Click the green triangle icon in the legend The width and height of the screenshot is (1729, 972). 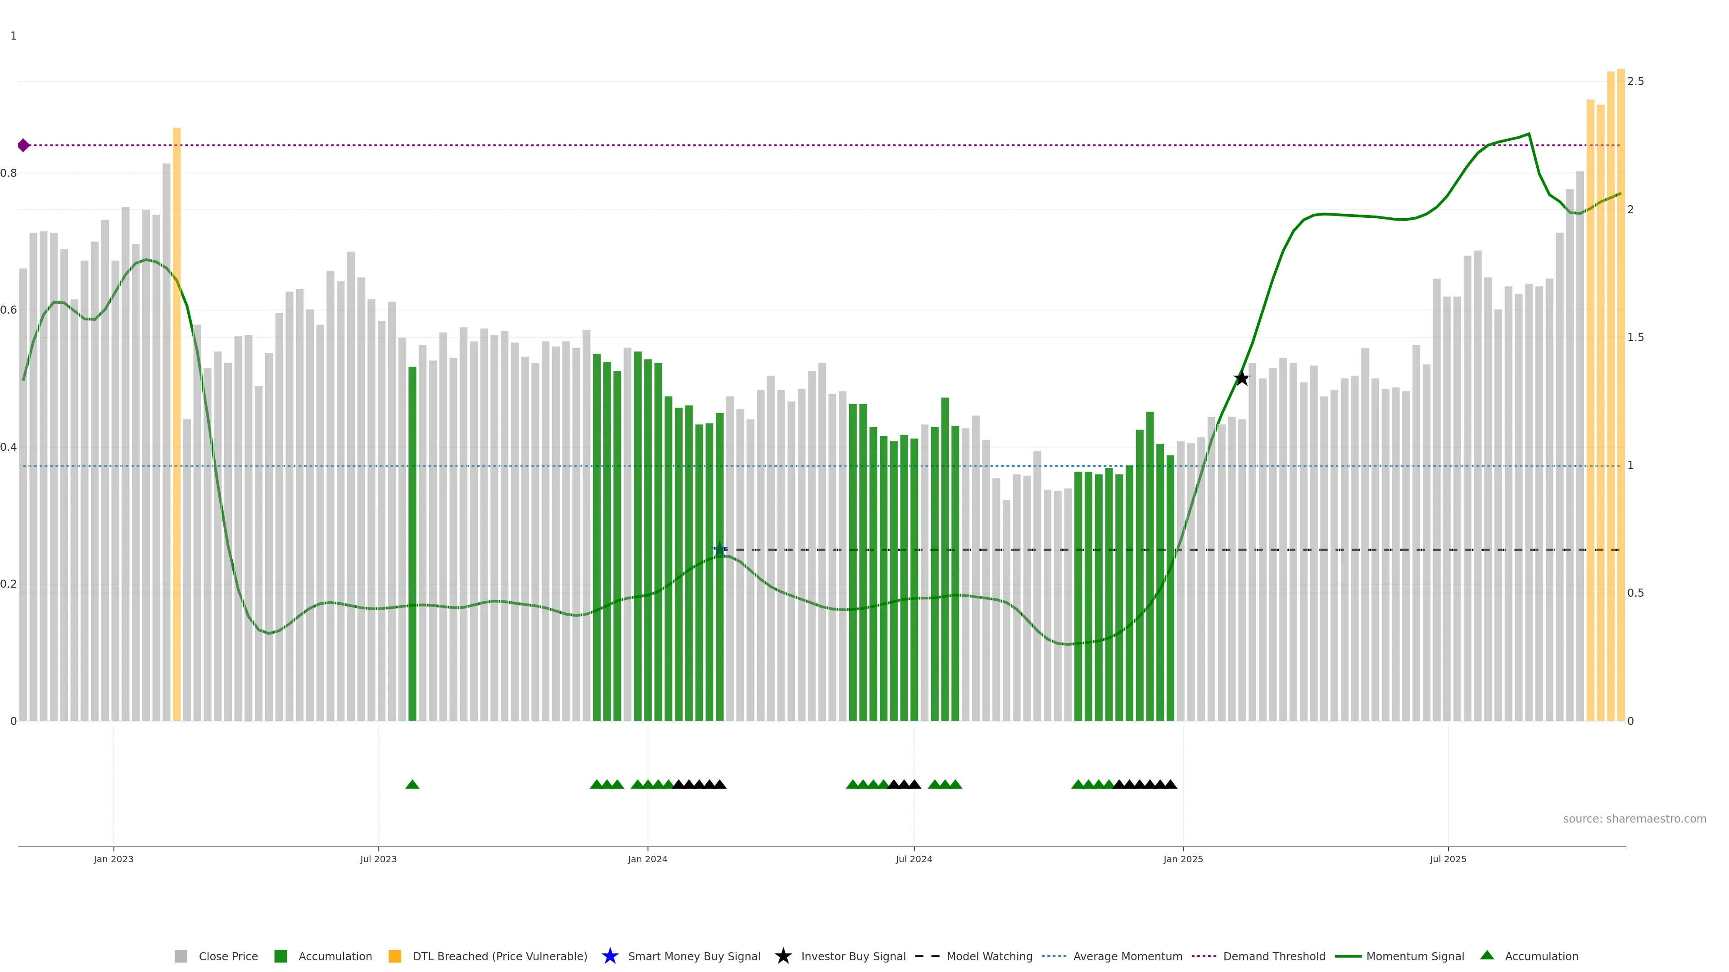pyautogui.click(x=1487, y=955)
